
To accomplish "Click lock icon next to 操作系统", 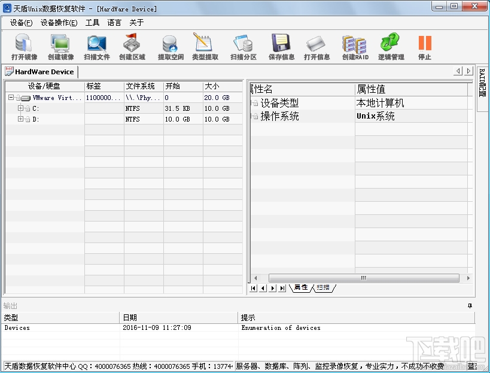I will pos(255,116).
